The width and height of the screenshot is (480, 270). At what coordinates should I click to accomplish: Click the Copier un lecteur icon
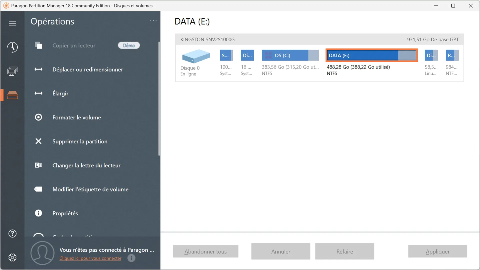click(38, 45)
